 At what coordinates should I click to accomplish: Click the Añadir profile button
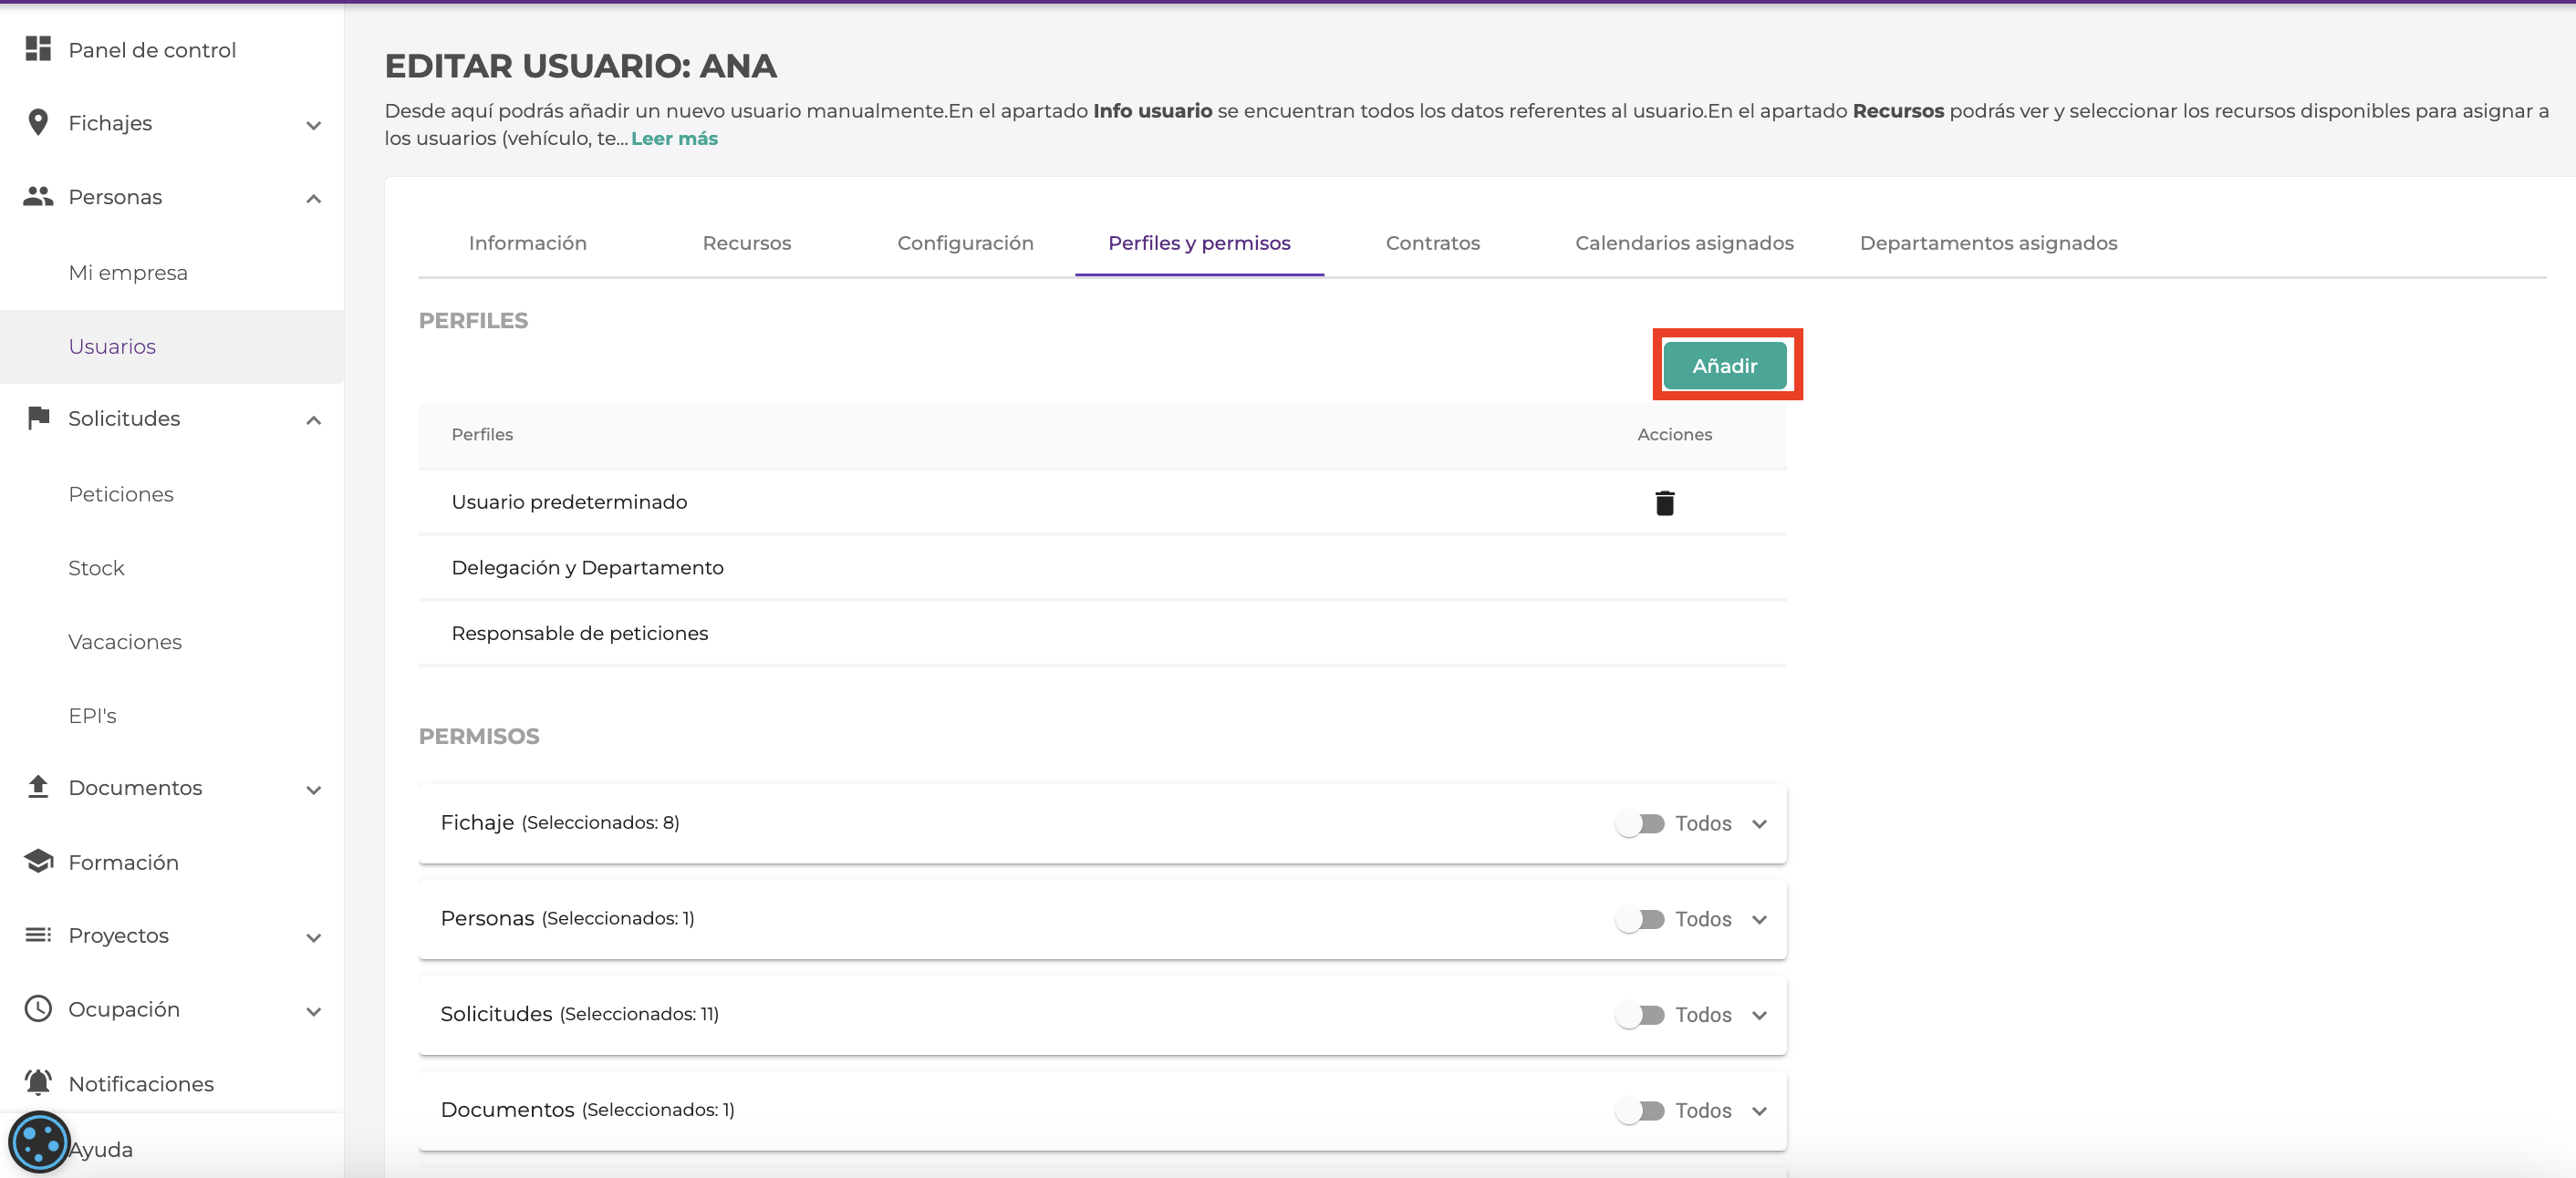1724,366
